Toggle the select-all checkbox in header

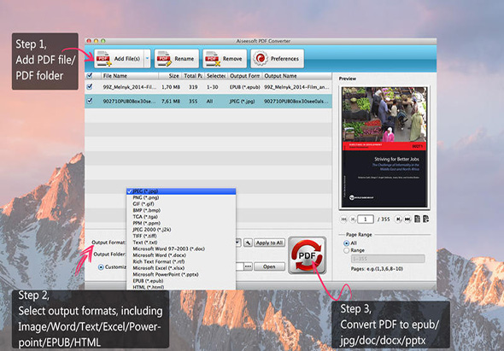pyautogui.click(x=90, y=75)
